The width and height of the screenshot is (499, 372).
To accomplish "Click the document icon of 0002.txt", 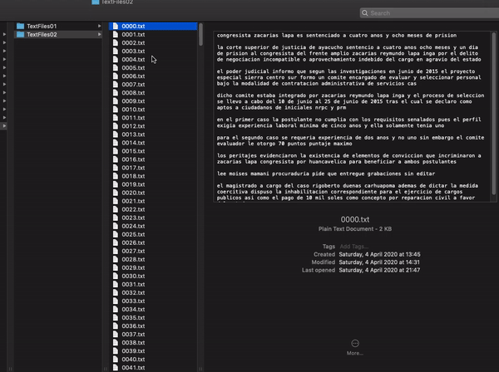I will 116,42.
